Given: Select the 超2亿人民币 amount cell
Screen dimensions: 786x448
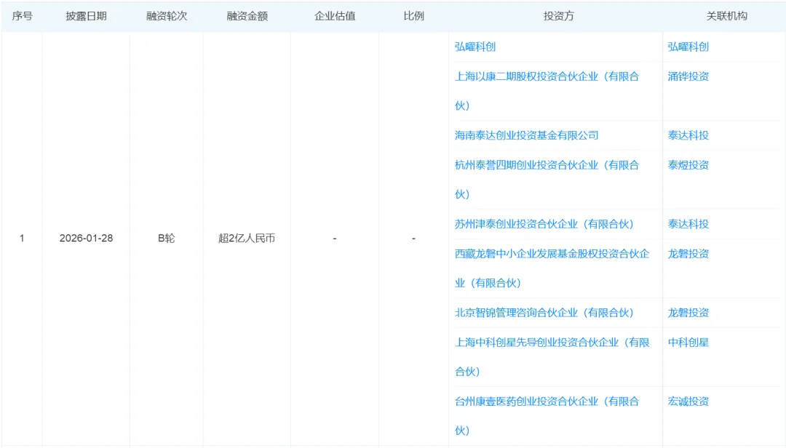Looking at the screenshot, I should [x=247, y=239].
